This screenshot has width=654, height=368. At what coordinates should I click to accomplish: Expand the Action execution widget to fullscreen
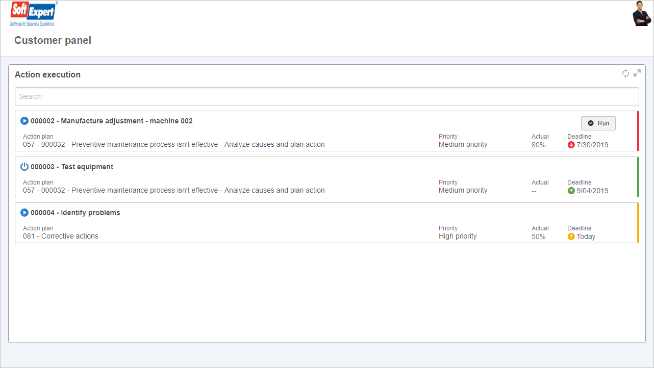pos(637,73)
